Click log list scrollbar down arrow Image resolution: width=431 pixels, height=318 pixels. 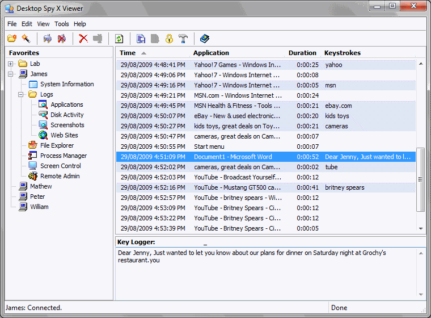tap(421, 228)
